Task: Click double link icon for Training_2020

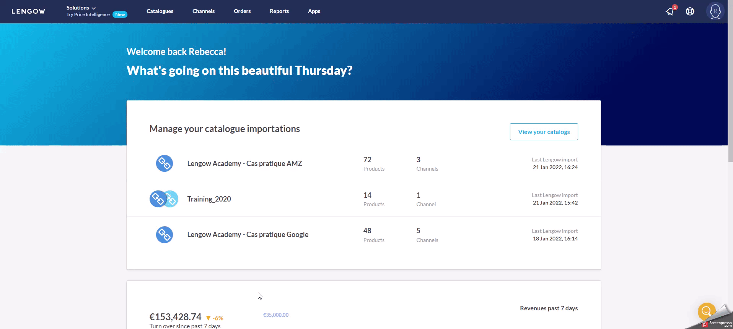Action: [x=164, y=199]
